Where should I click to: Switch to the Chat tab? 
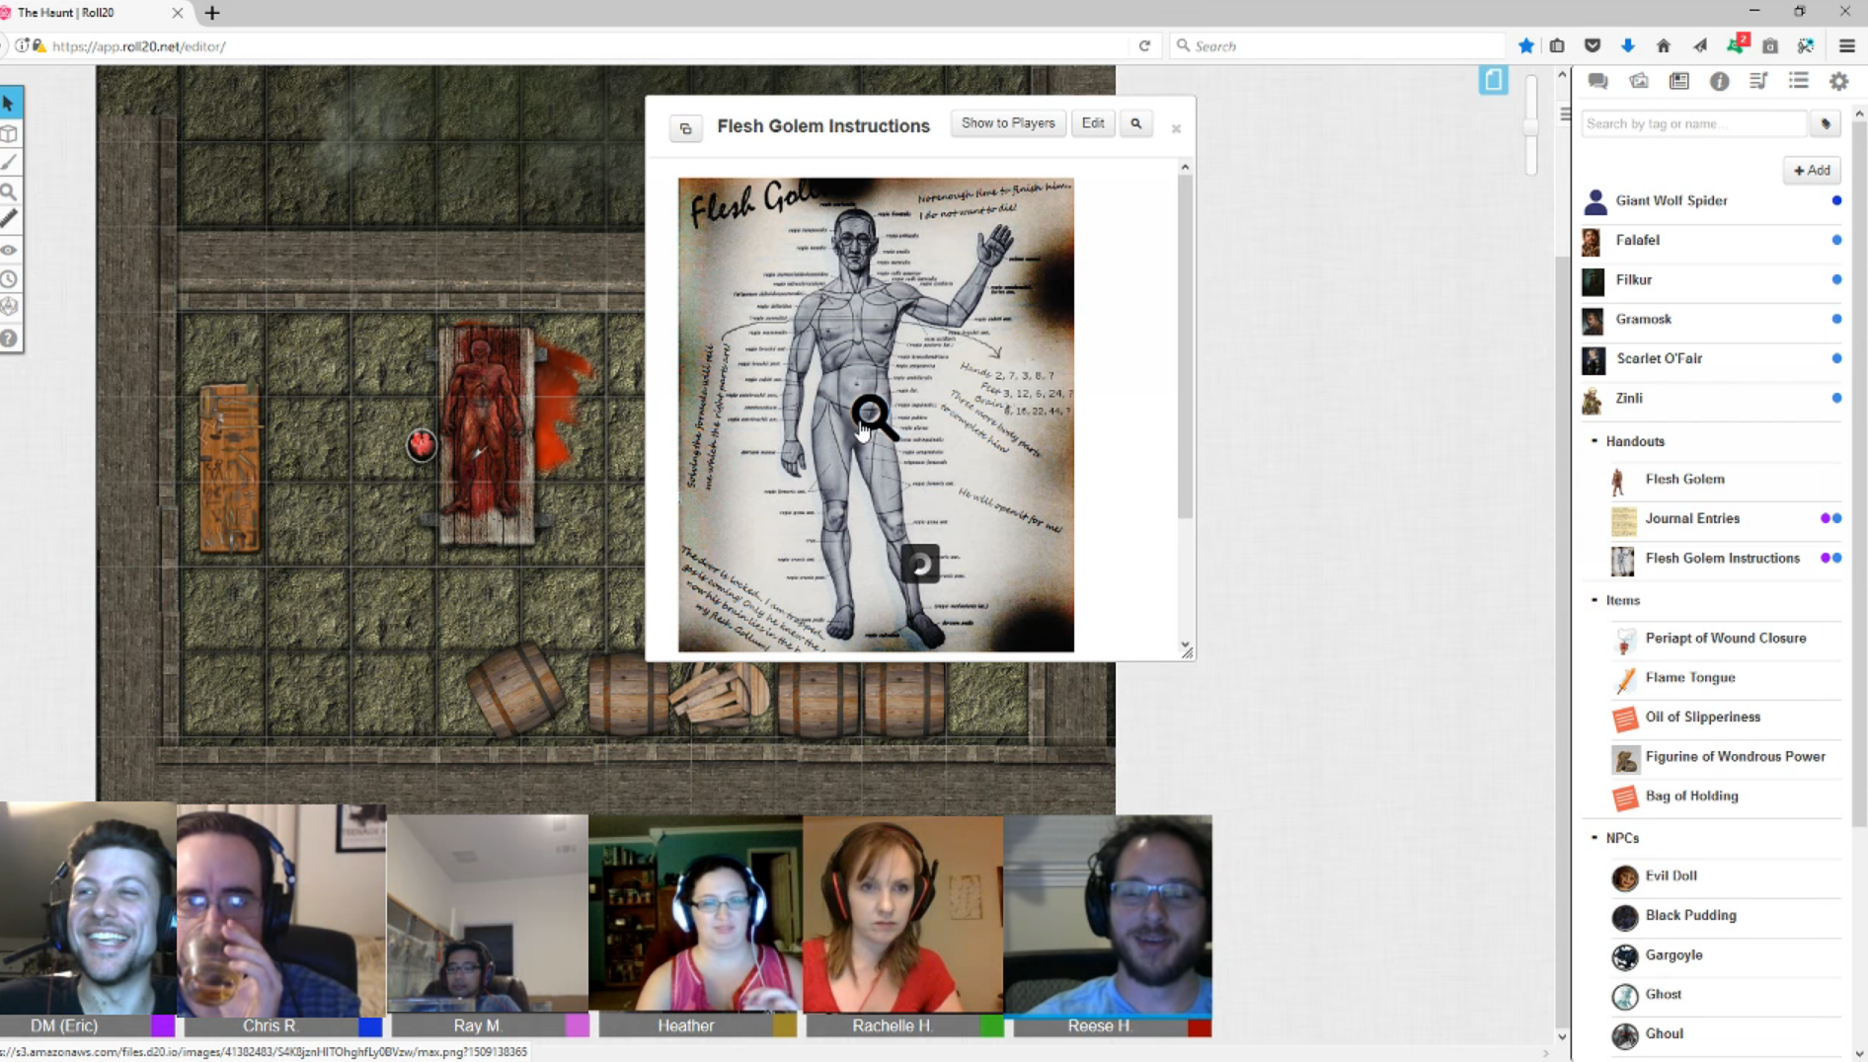[1597, 82]
